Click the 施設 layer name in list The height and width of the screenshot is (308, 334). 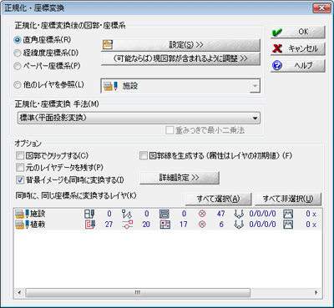pyautogui.click(x=38, y=214)
